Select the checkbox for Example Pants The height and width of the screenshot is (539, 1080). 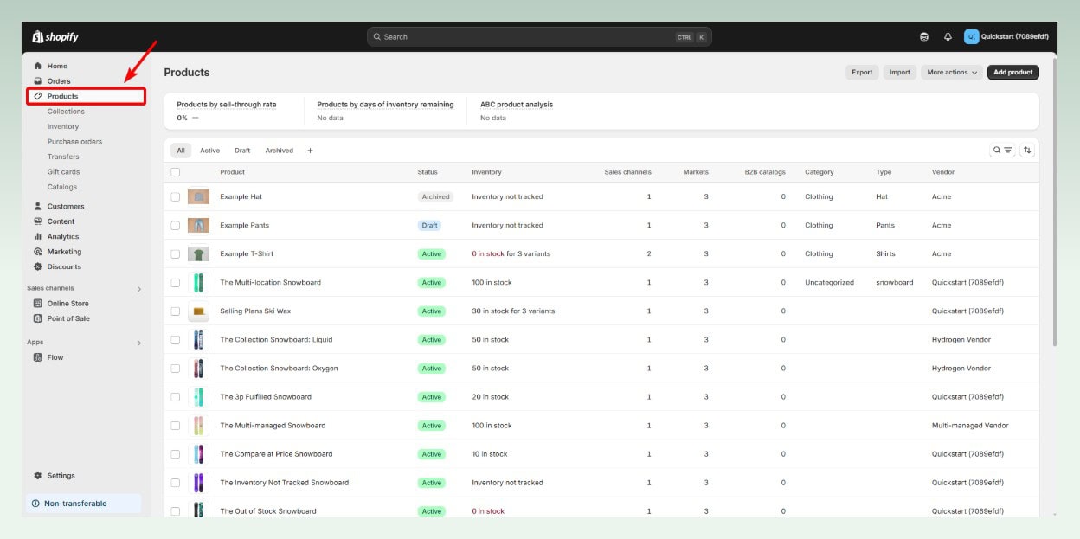click(x=176, y=226)
